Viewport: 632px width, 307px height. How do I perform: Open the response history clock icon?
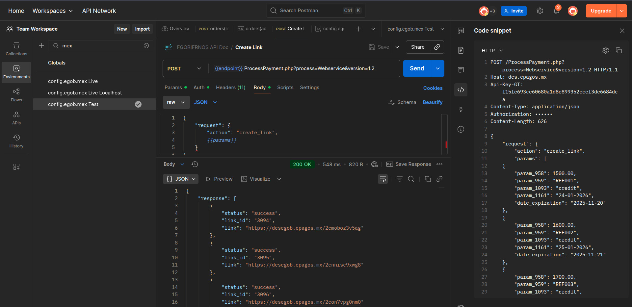[x=195, y=164]
